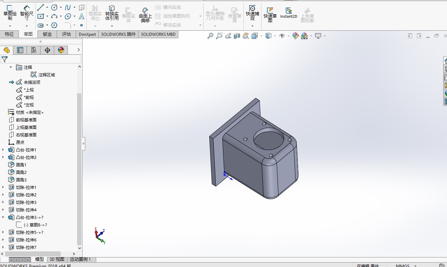
Task: Click the 曲面上偏移 offset on surface tool
Action: coord(145,14)
